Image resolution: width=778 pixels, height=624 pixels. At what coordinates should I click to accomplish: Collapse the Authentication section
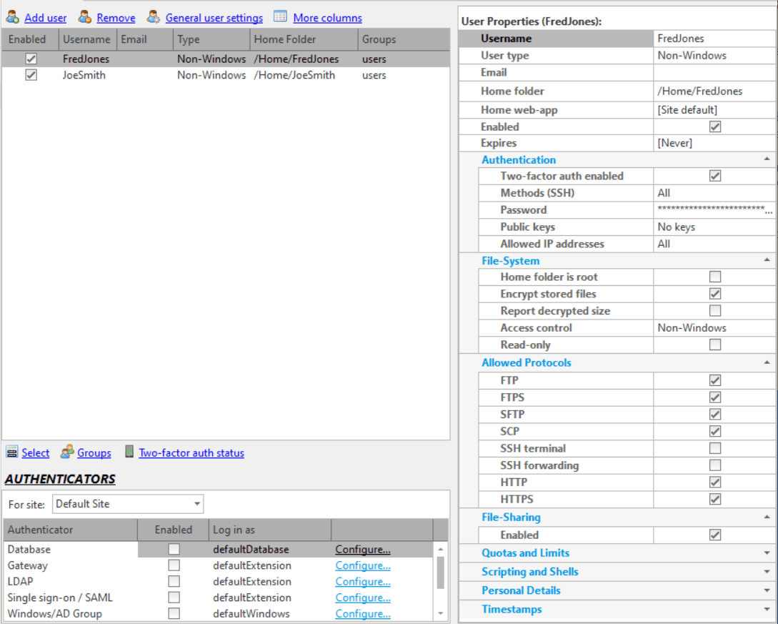(767, 159)
